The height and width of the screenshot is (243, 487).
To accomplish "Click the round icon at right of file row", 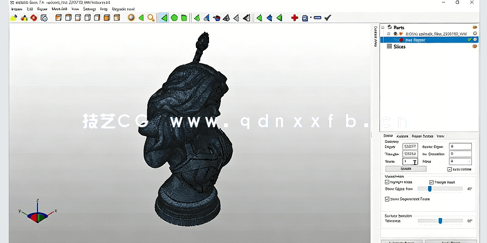I will click(x=475, y=34).
